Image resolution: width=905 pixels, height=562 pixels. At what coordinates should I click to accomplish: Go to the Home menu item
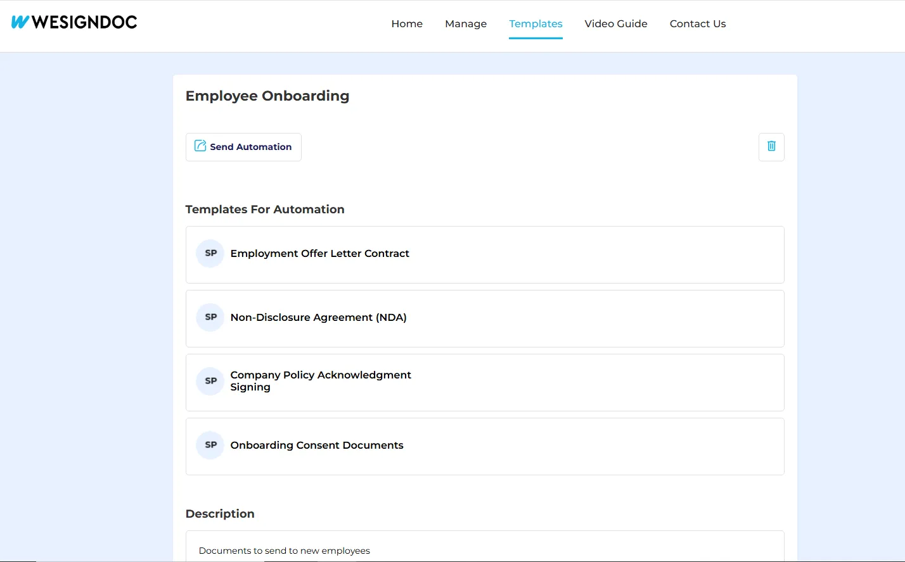pyautogui.click(x=407, y=24)
